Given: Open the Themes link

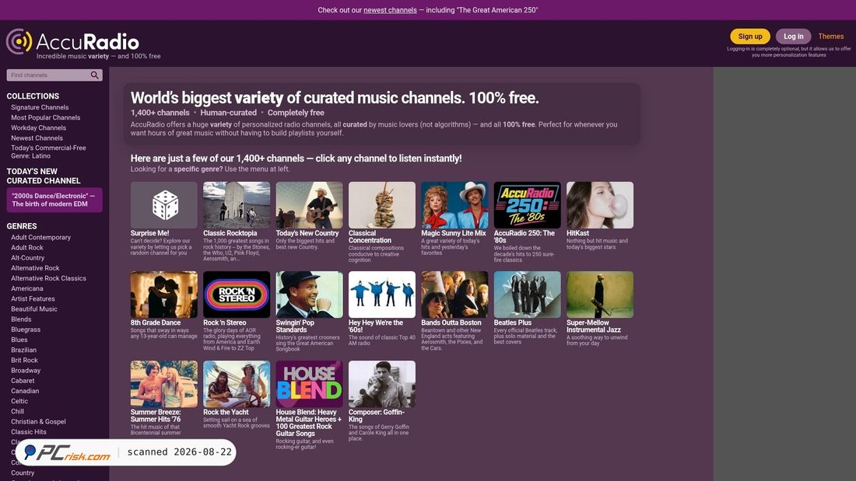Looking at the screenshot, I should point(831,37).
